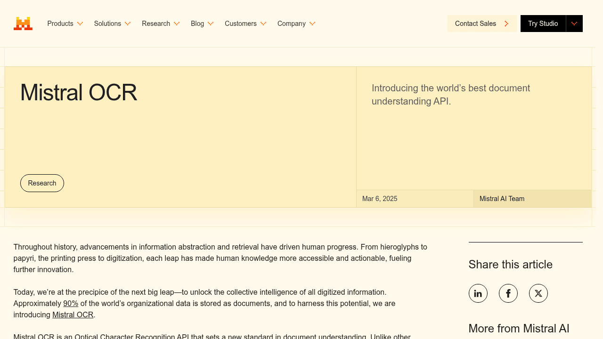Open the Solutions nav item

click(107, 24)
